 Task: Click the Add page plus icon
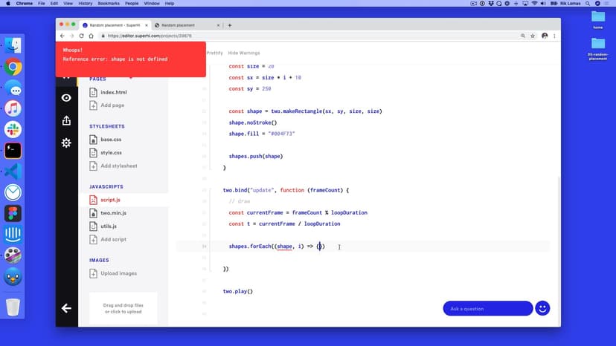click(94, 105)
